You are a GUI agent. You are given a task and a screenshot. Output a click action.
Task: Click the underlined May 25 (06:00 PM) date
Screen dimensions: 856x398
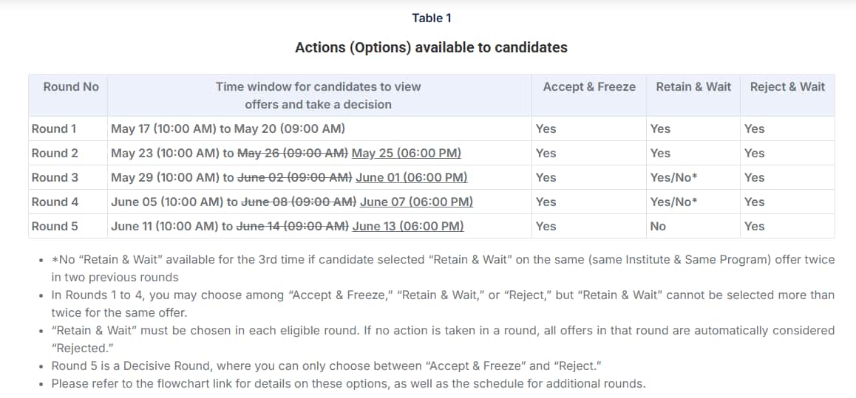click(406, 153)
